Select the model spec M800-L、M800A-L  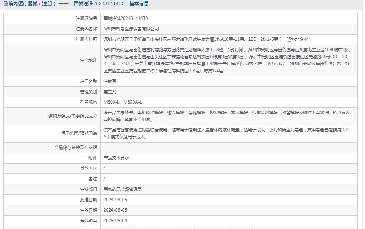[x=123, y=102]
